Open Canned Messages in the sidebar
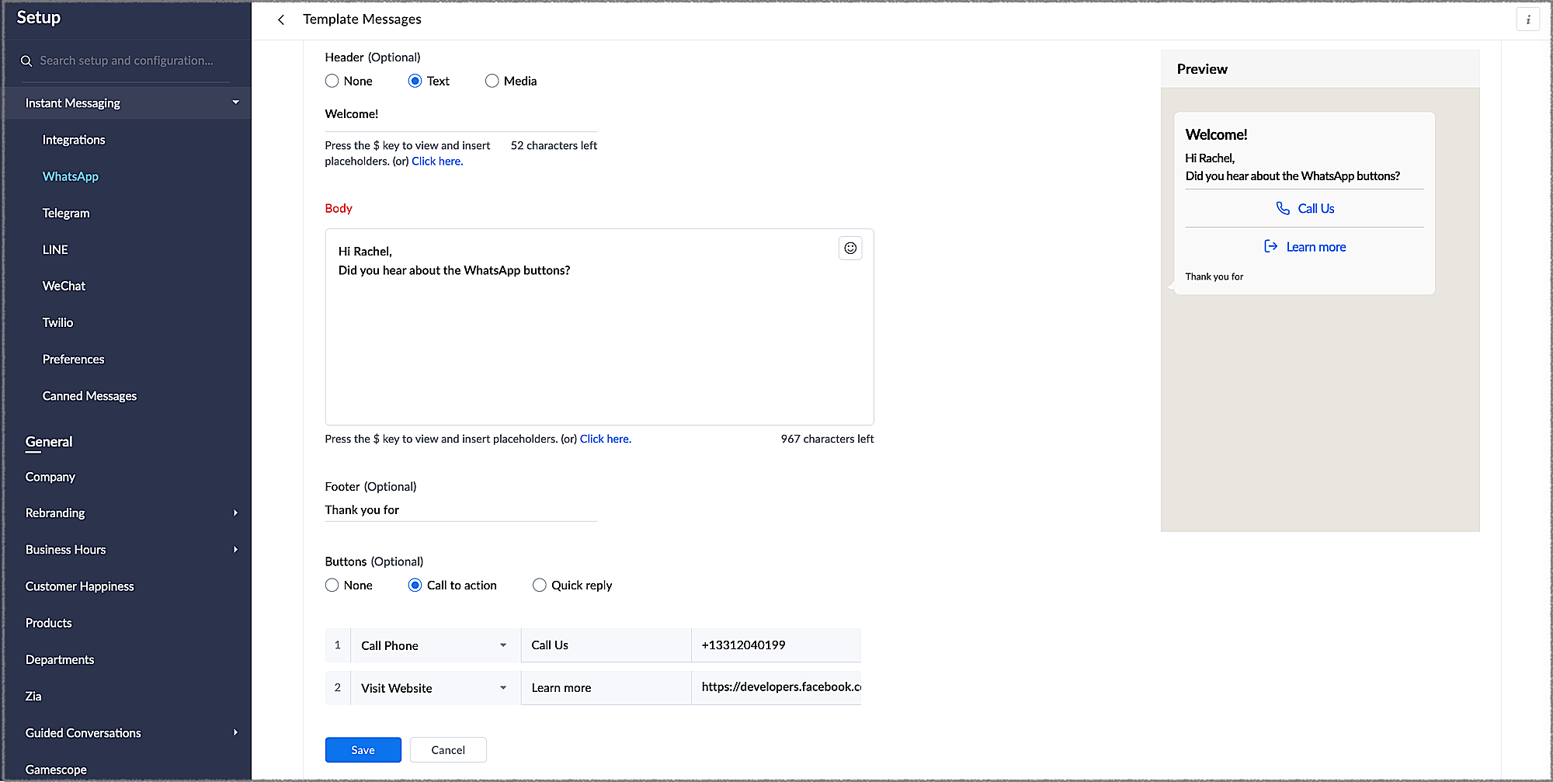This screenshot has height=782, width=1553. (89, 396)
